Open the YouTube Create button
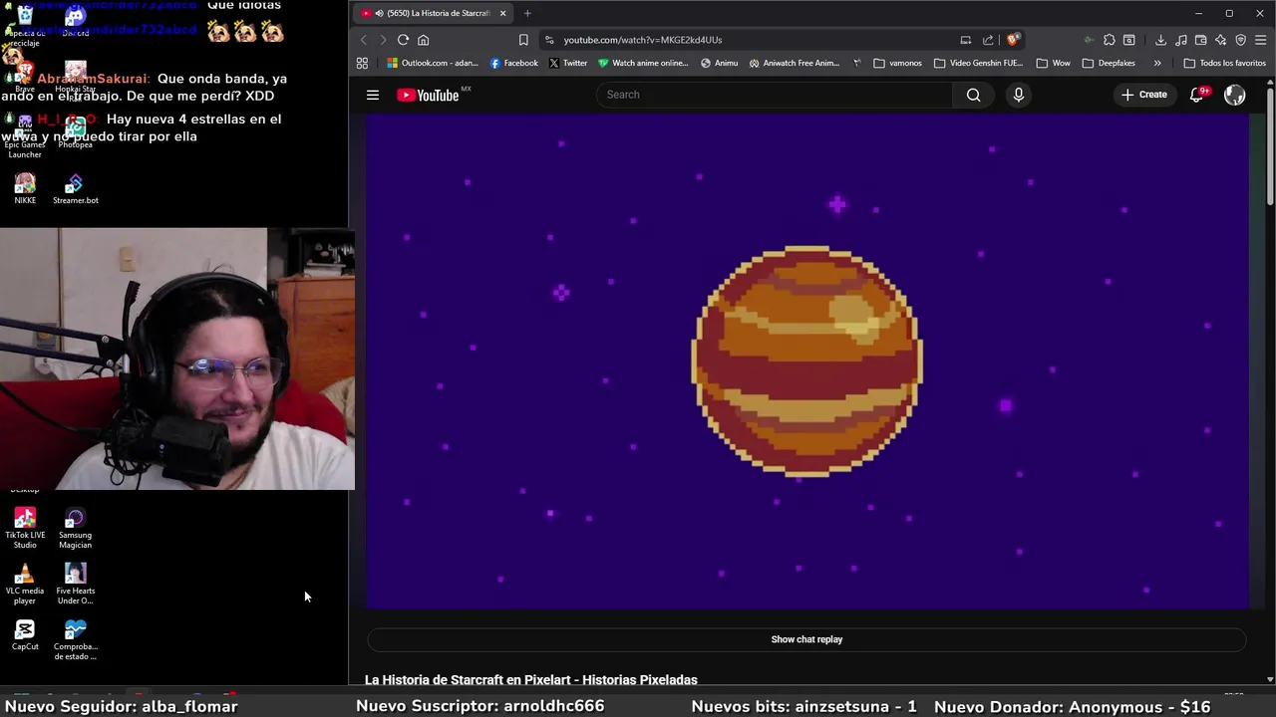The image size is (1276, 717). (x=1144, y=95)
